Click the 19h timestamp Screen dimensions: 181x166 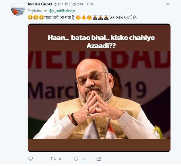coord(89,4)
